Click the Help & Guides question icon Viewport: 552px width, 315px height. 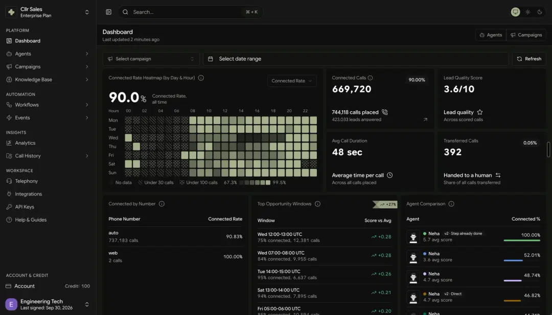point(9,220)
